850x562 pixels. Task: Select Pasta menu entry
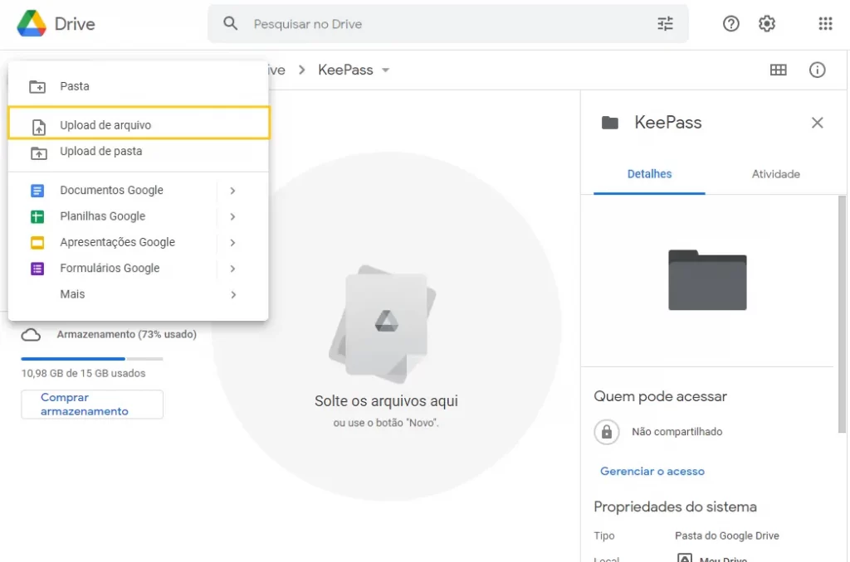(x=139, y=86)
